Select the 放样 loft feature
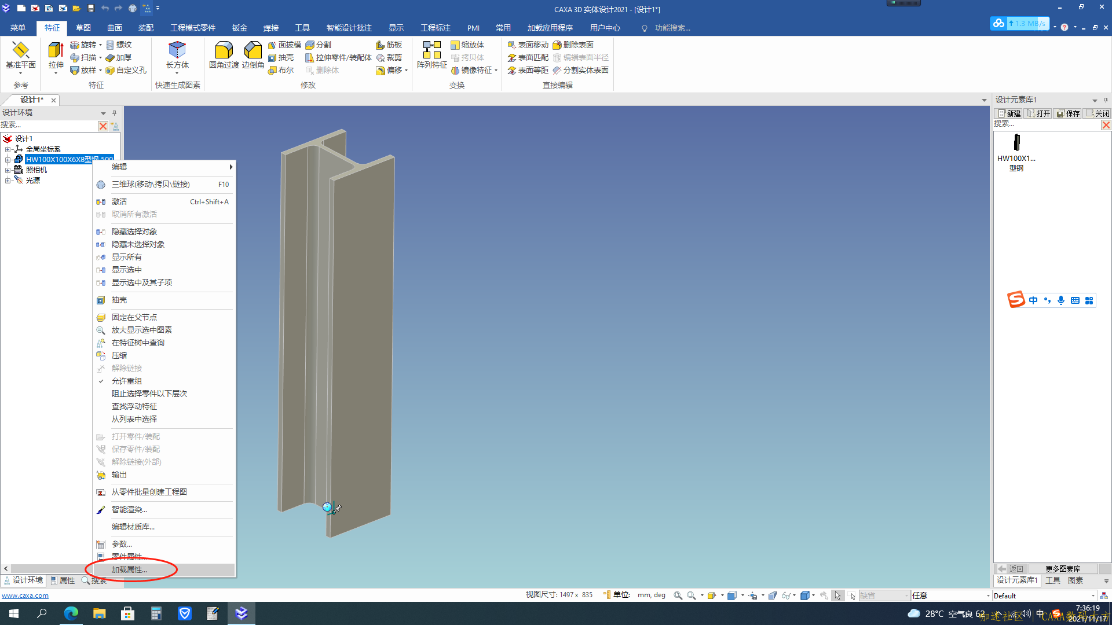The width and height of the screenshot is (1112, 625). pos(83,70)
